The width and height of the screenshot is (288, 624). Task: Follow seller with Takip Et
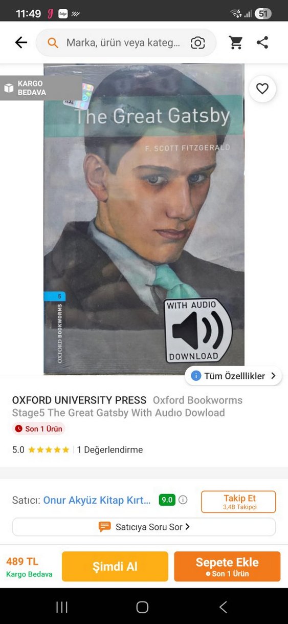point(238,502)
